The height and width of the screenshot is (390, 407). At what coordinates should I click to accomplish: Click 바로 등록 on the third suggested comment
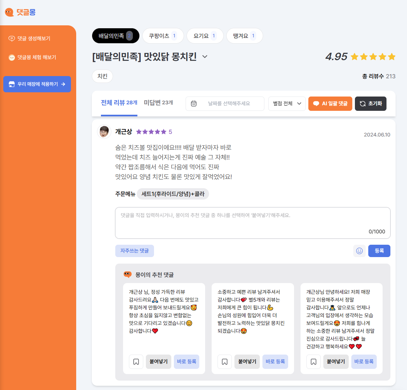pyautogui.click(x=364, y=362)
